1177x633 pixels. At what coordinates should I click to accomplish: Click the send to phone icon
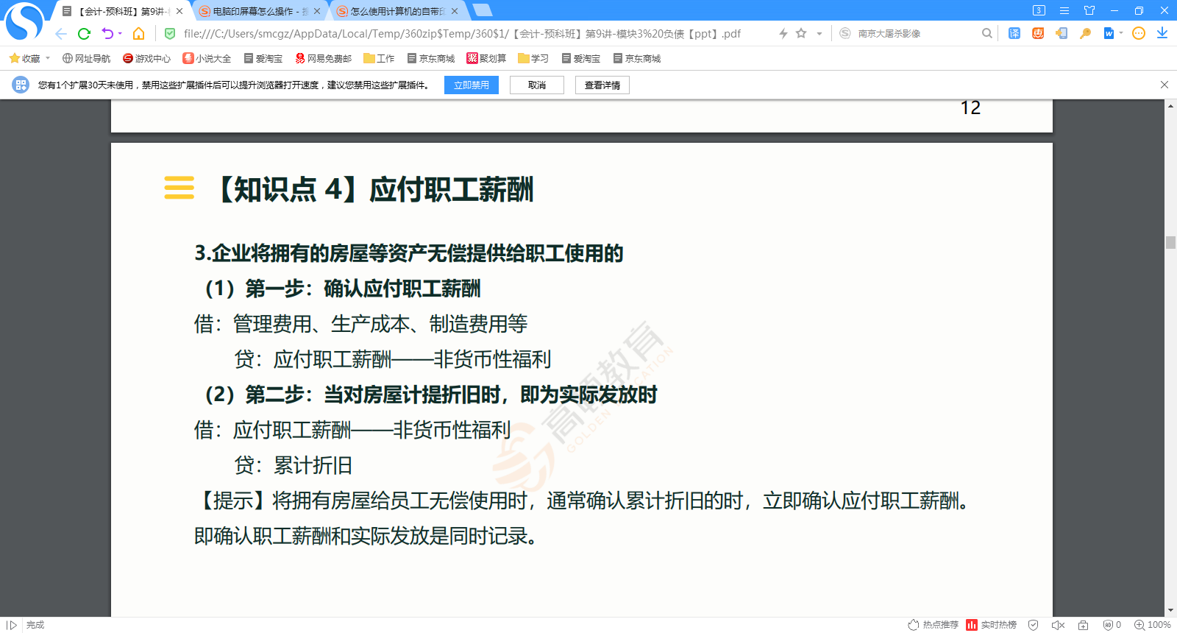pos(1062,33)
